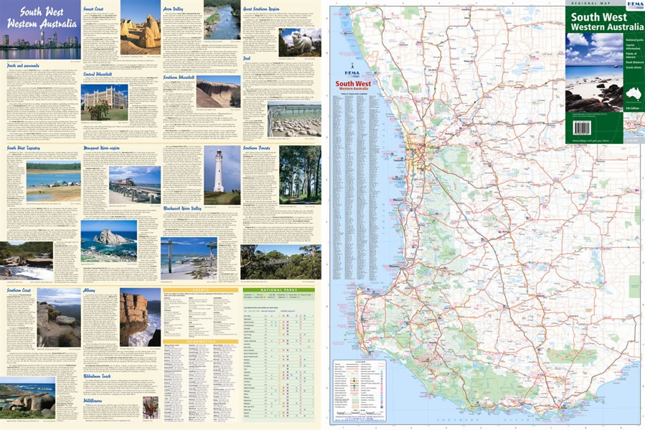Click the large heritage building photo
The width and height of the screenshot is (645, 430).
(x=105, y=102)
